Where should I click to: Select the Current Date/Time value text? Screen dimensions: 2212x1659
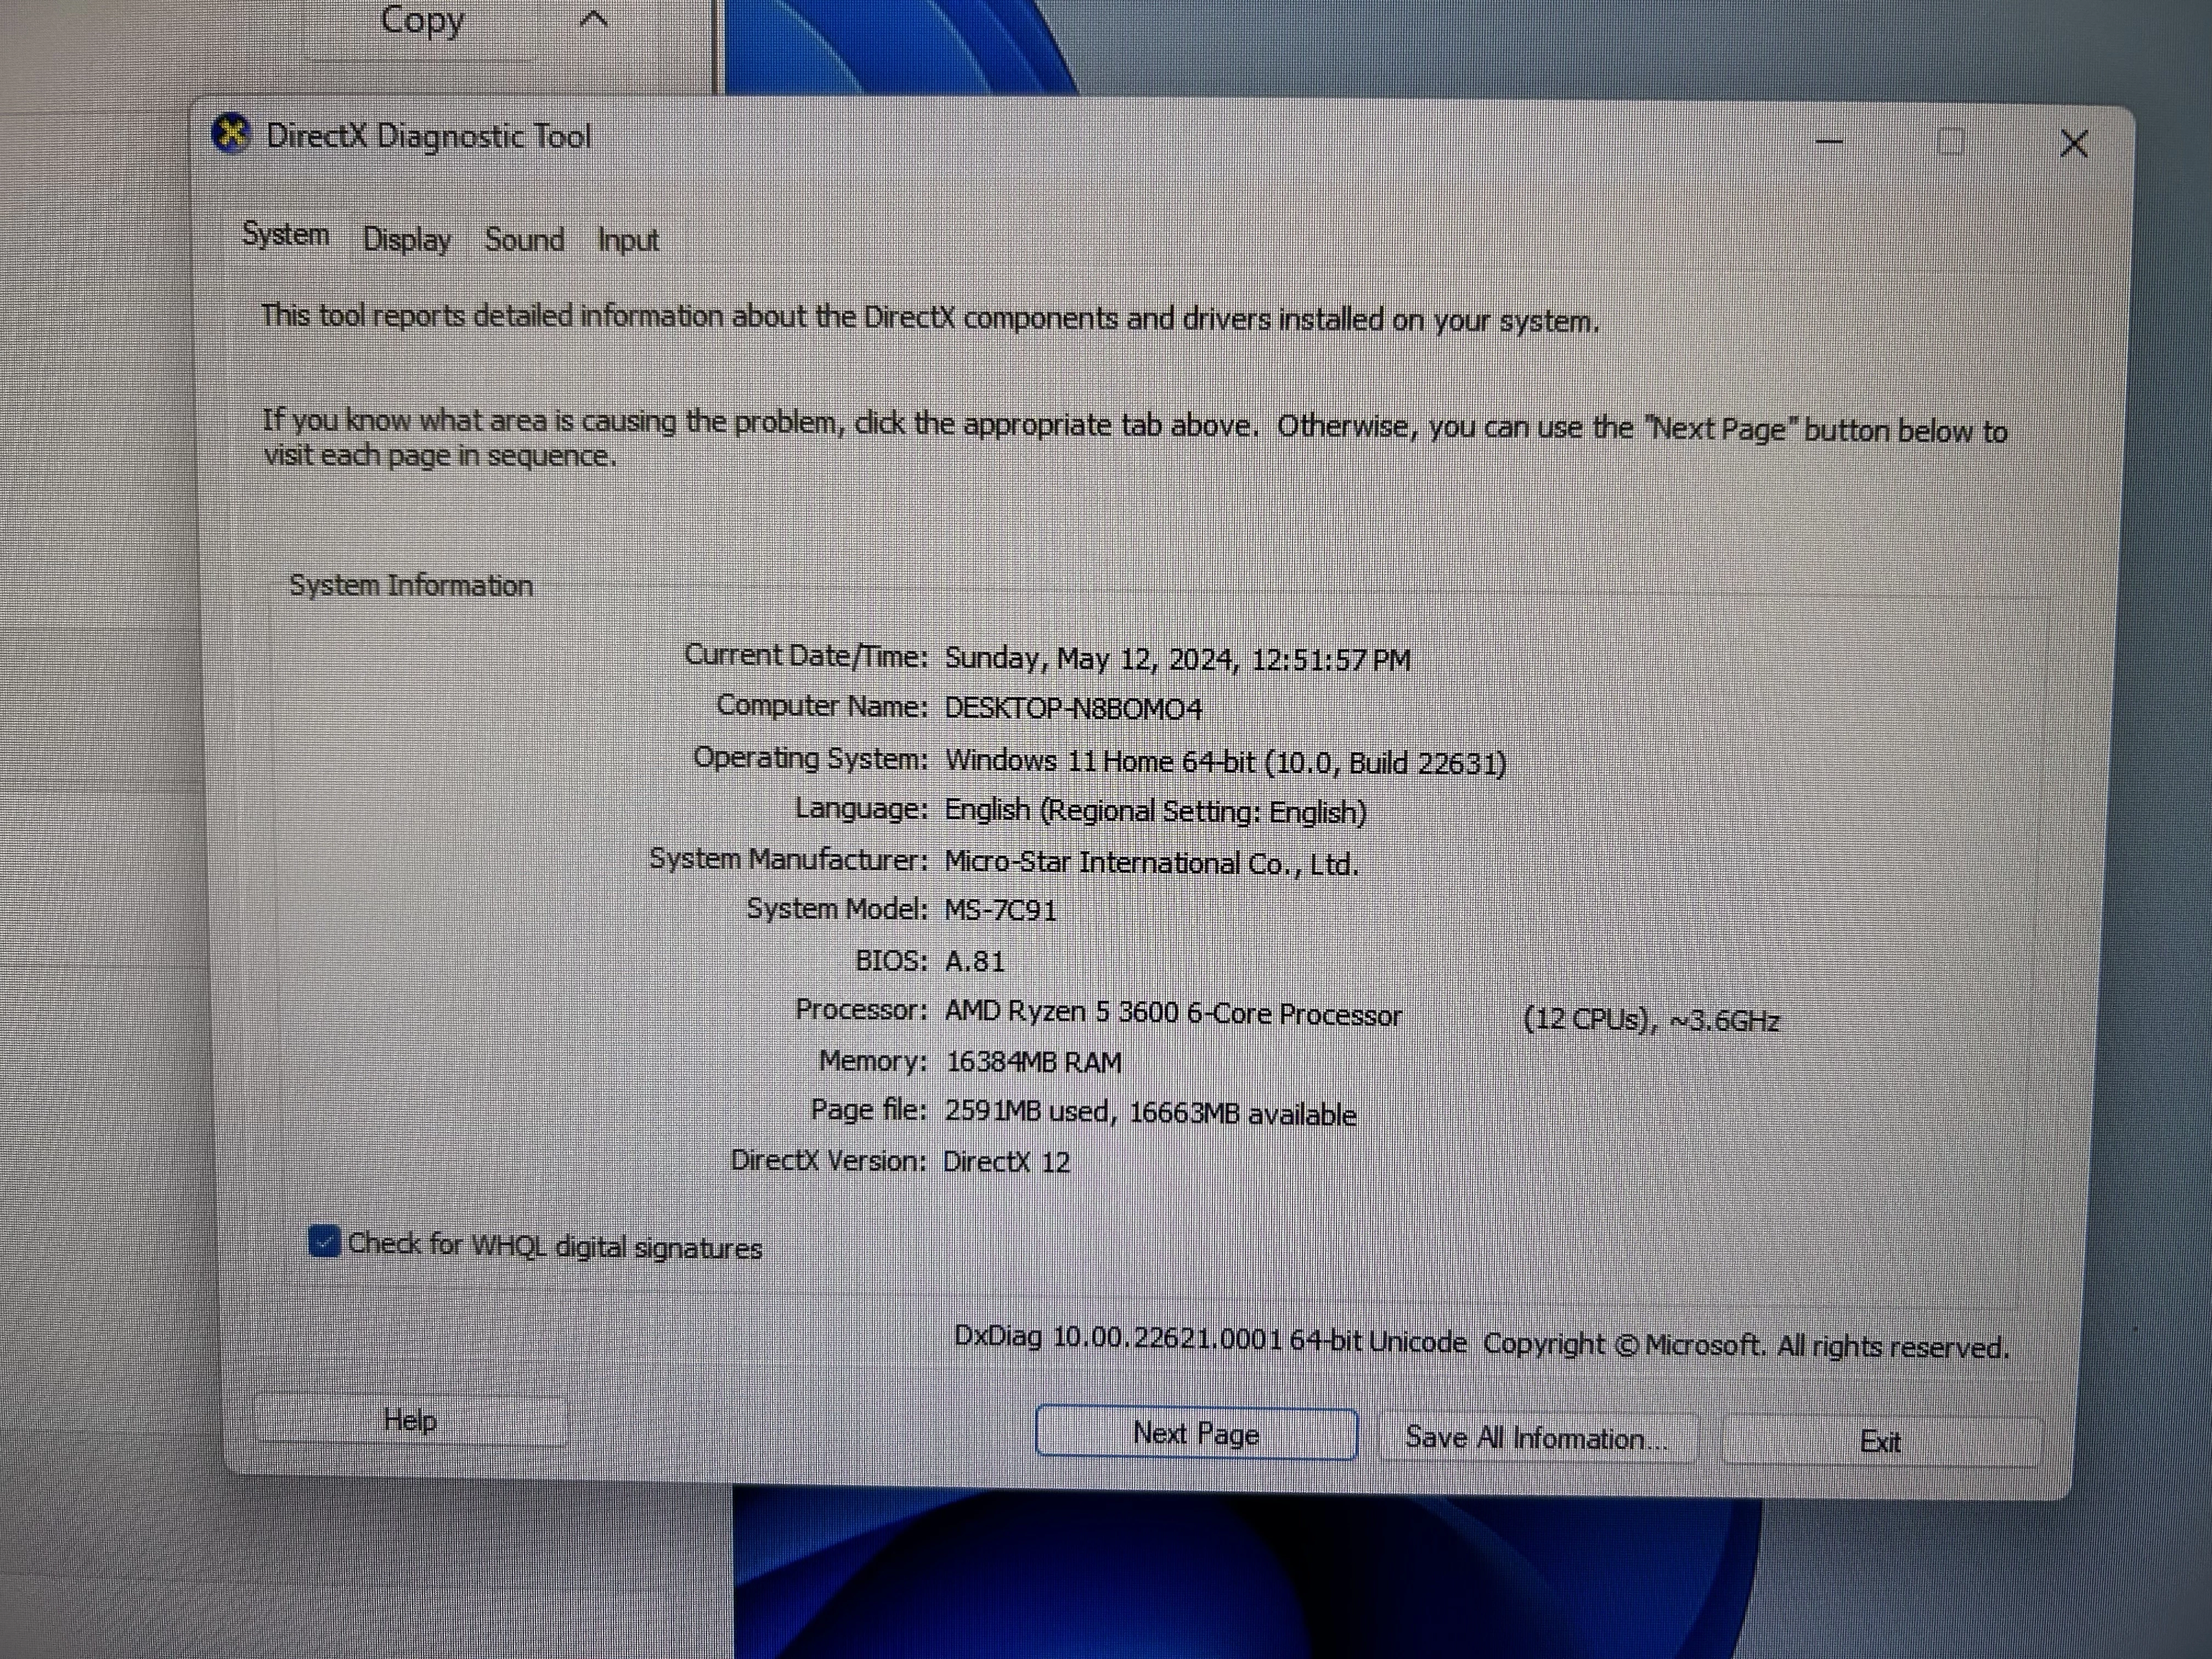(1177, 659)
